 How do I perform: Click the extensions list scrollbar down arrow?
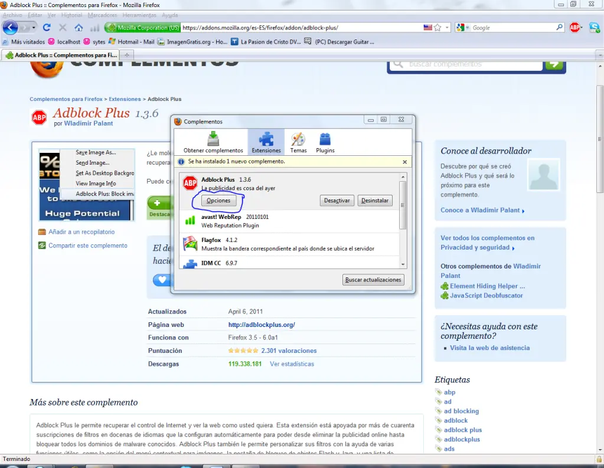[x=403, y=264]
